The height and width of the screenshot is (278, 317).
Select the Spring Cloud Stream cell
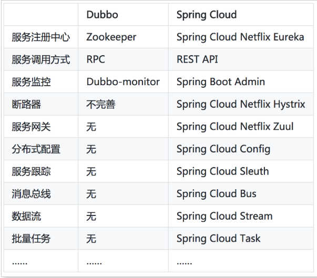pos(224,216)
